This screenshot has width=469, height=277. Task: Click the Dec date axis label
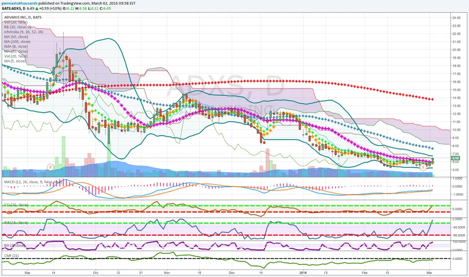pyautogui.click(x=232, y=273)
